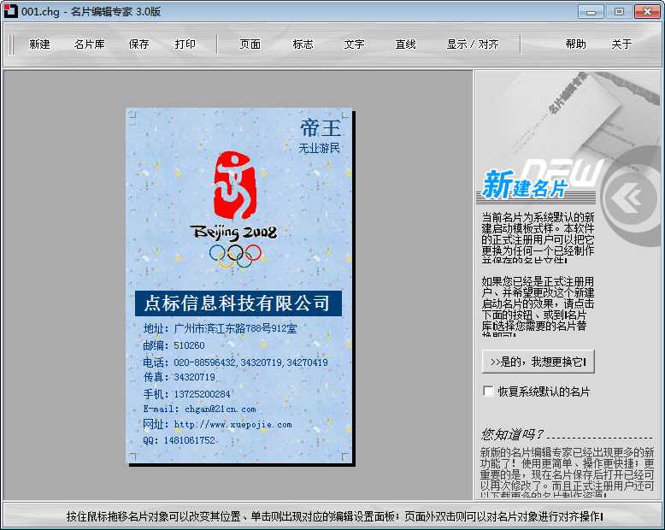Click the 关于 about button
This screenshot has width=665, height=530.
(621, 44)
